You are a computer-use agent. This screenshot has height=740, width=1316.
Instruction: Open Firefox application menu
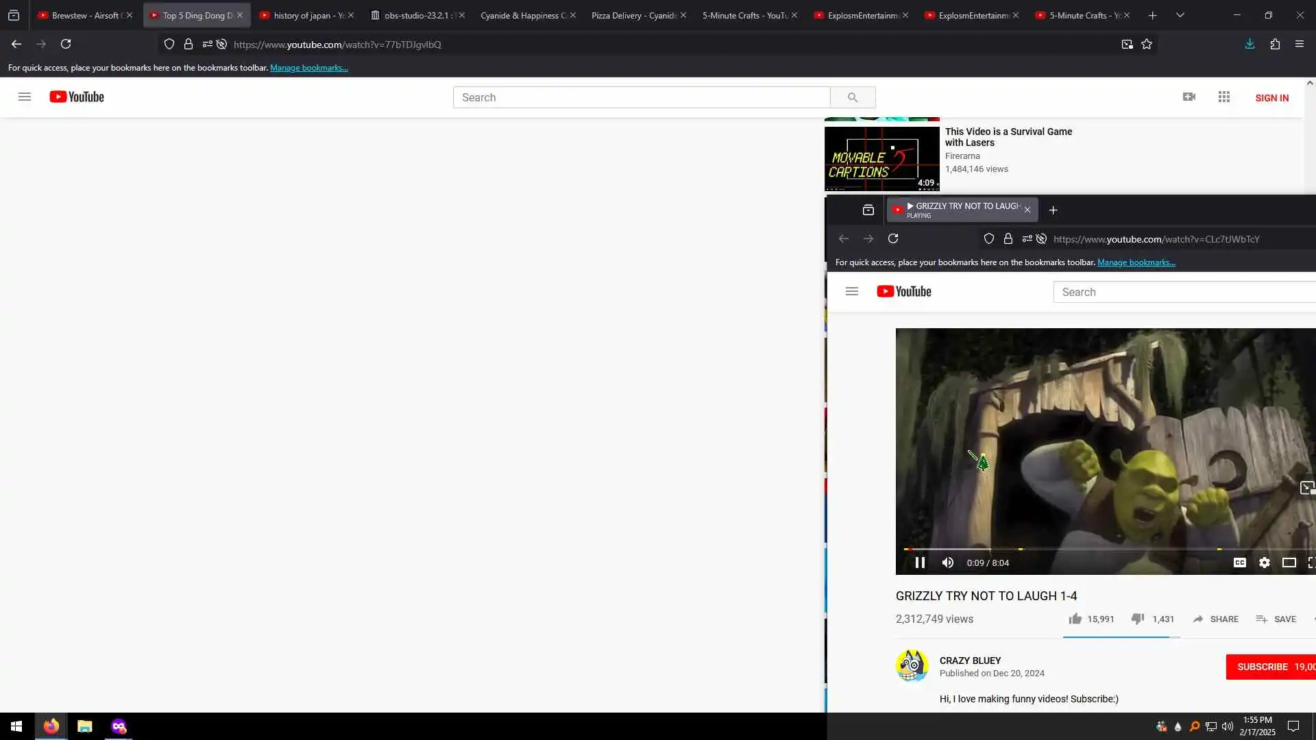(x=1300, y=45)
